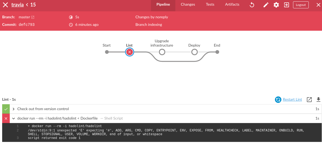Click the red failed step status icon
This screenshot has height=143, width=322.
tap(6, 118)
